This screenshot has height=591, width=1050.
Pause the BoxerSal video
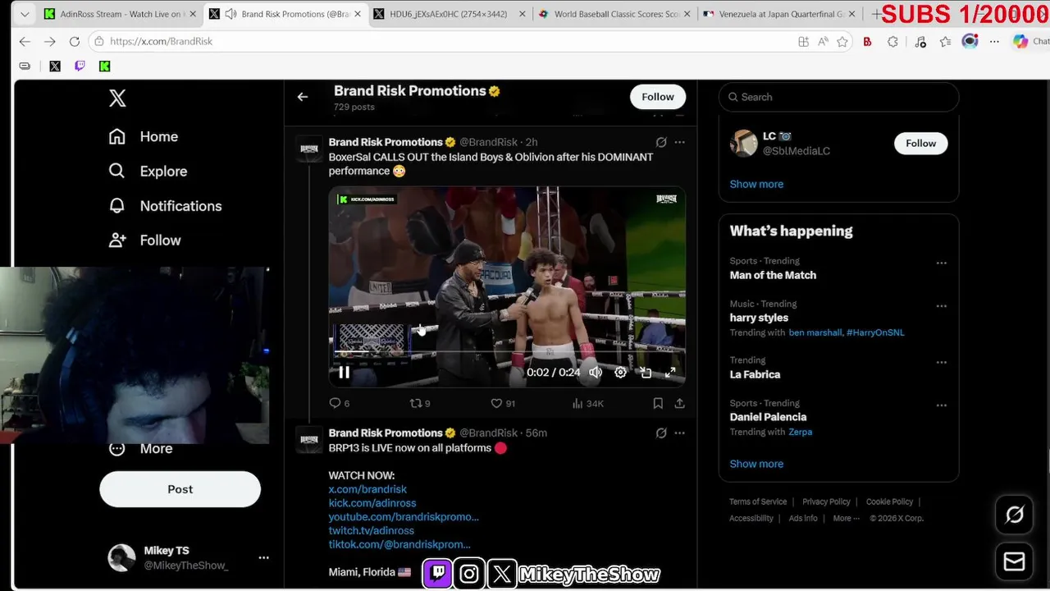click(345, 372)
